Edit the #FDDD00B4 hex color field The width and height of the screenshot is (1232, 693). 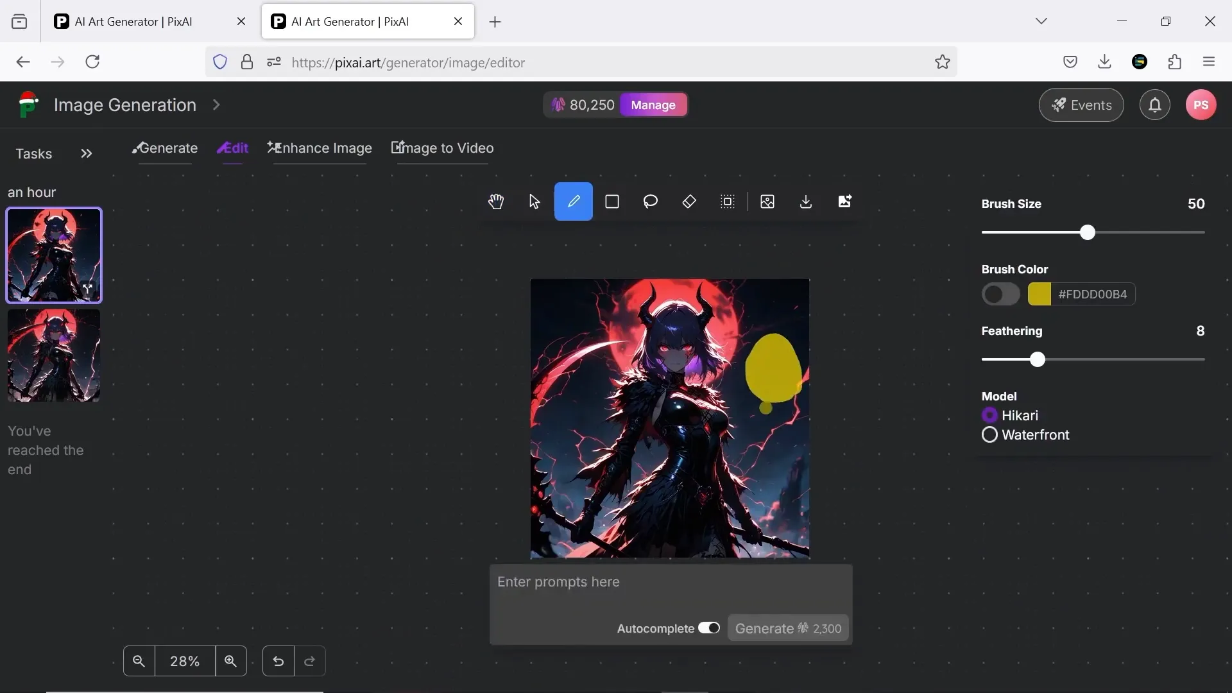pyautogui.click(x=1093, y=295)
